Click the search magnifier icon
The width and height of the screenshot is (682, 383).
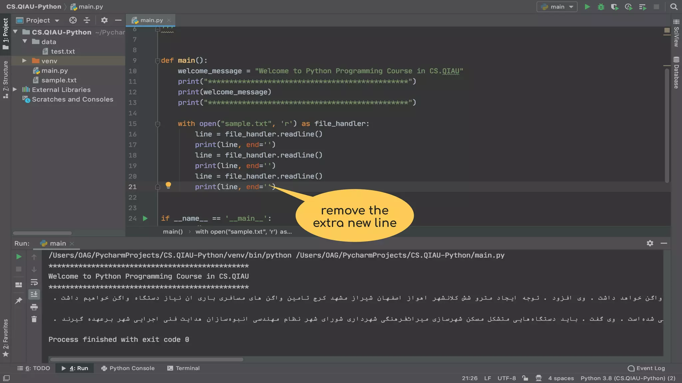pos(674,7)
